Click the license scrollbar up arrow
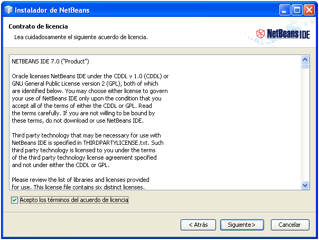Screen dimensions: 319x240 [305, 59]
